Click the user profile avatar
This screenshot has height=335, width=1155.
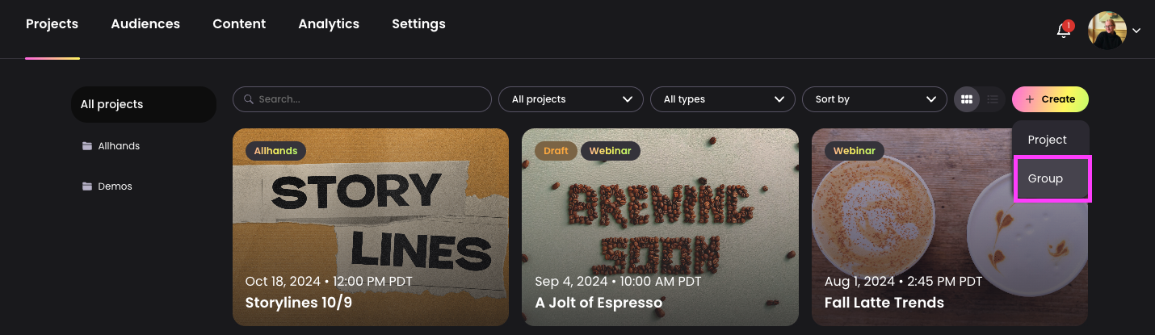1107,31
